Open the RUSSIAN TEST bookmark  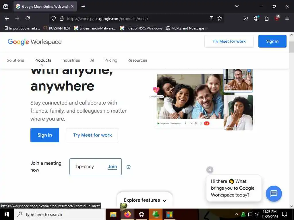coord(57,28)
